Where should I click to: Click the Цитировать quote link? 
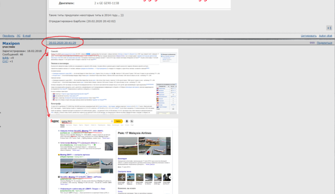click(x=308, y=36)
